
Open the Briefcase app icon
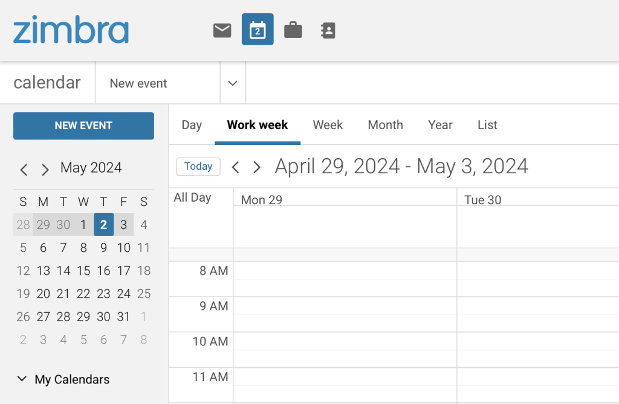[x=293, y=29]
